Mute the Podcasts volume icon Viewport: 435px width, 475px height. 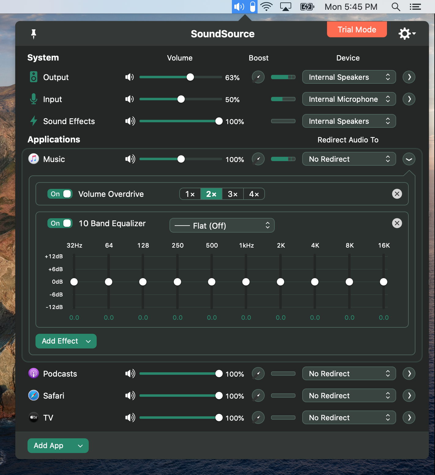pyautogui.click(x=130, y=374)
